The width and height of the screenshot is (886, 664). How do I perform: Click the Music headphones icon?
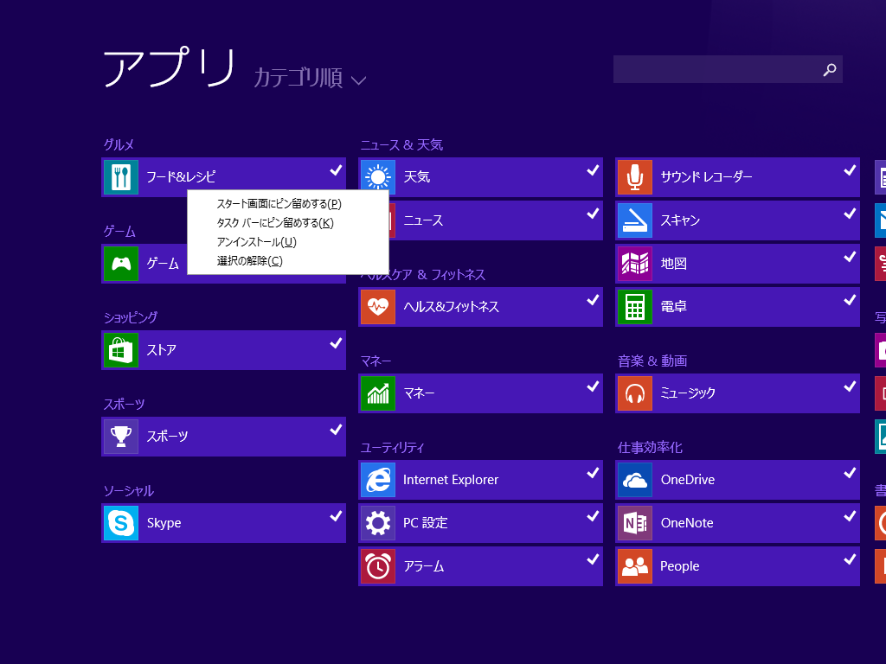click(x=635, y=393)
